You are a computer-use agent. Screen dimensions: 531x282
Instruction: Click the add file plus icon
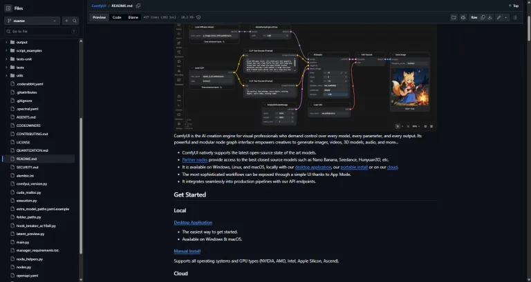[66, 21]
